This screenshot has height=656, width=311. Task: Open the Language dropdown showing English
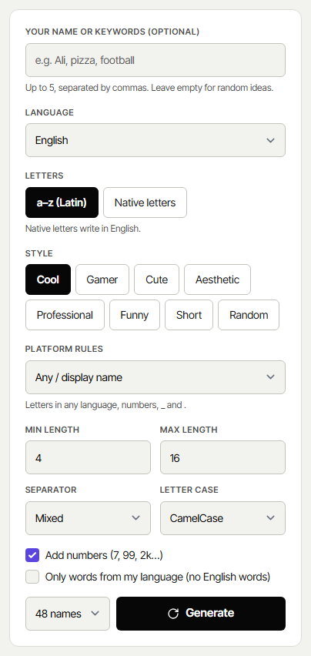point(155,140)
